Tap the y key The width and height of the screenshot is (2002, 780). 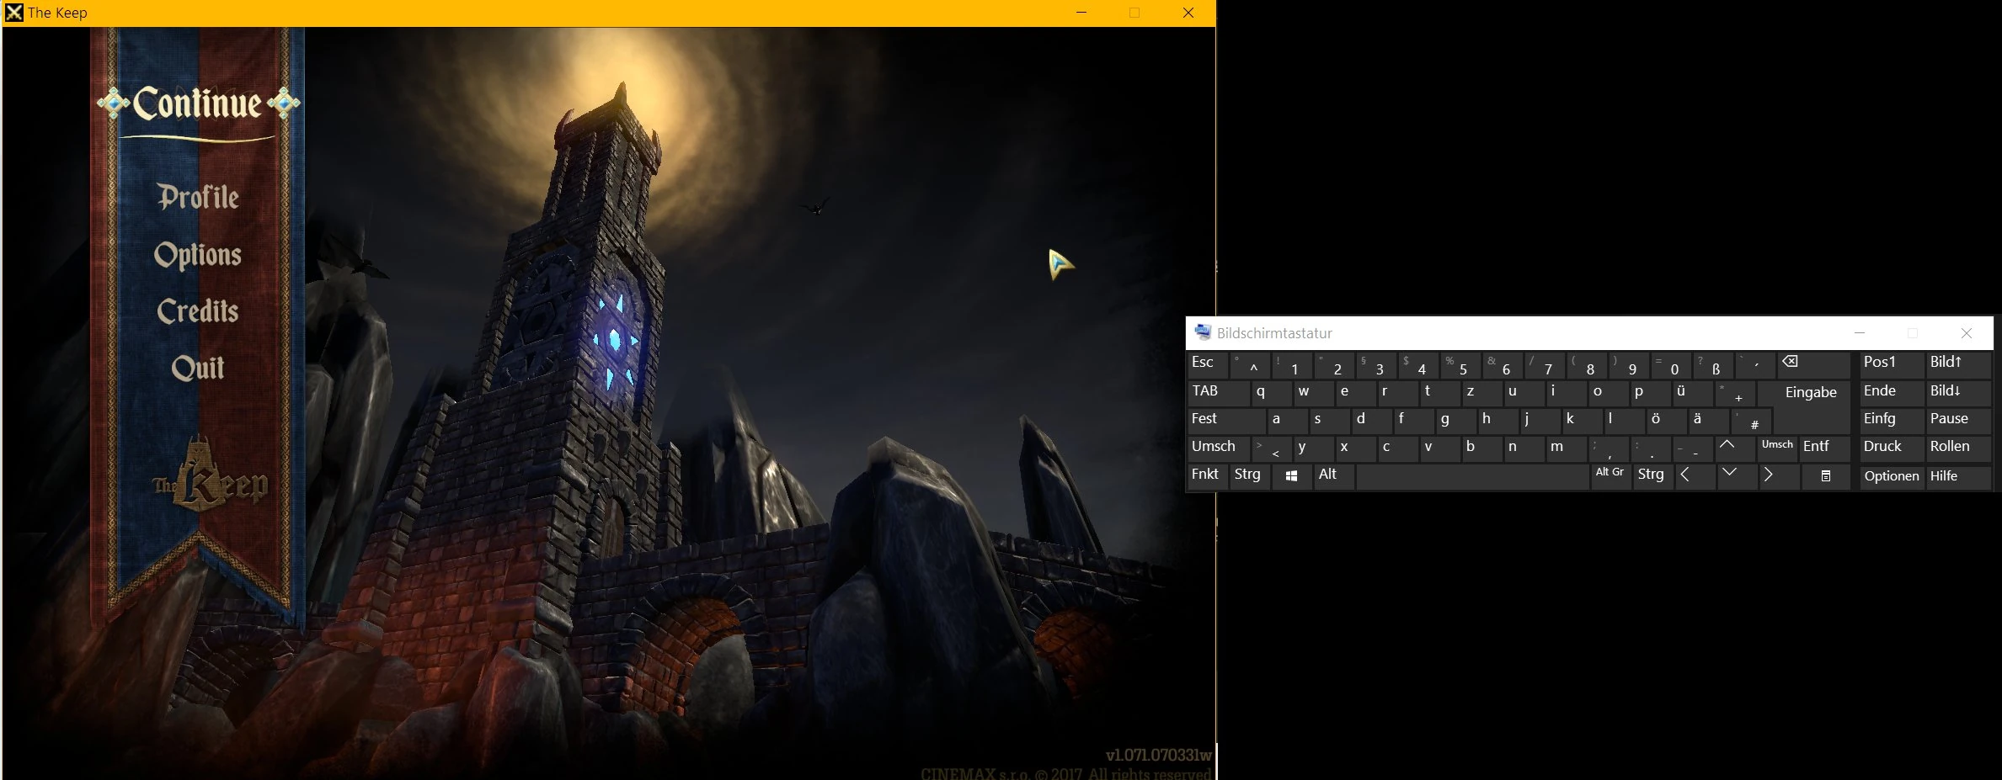point(1313,448)
